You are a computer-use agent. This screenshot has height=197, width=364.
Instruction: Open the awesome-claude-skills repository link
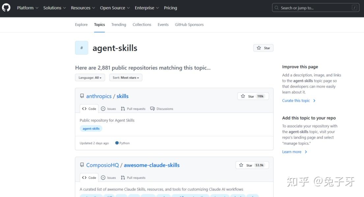[x=152, y=165]
